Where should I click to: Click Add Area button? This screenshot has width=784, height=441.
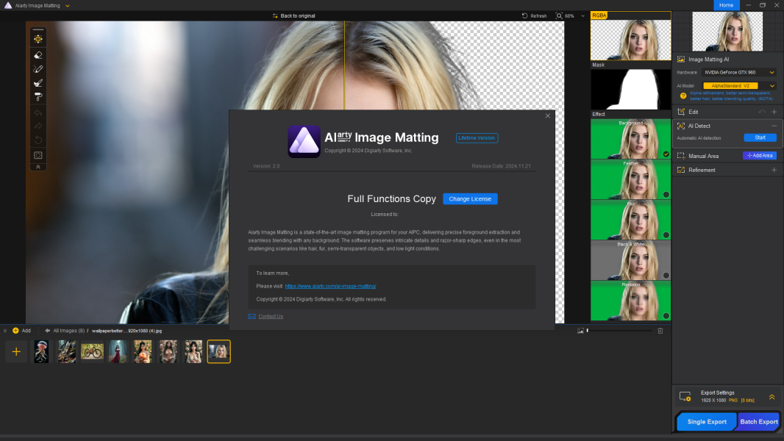pos(760,156)
